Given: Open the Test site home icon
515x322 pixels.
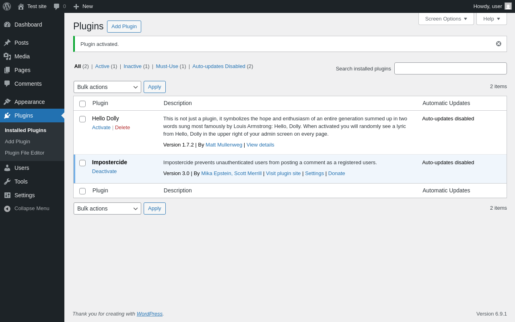Looking at the screenshot, I should point(21,6).
